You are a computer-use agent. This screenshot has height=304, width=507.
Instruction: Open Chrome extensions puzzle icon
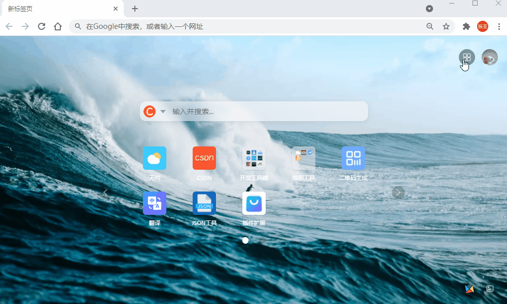pyautogui.click(x=465, y=26)
